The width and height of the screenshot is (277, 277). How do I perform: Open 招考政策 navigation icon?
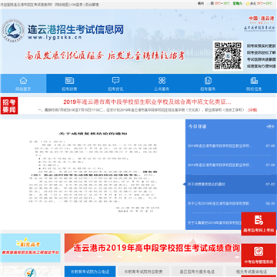(x=69, y=81)
